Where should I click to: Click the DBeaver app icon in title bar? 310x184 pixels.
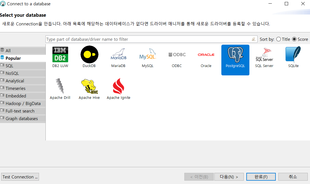tap(3, 4)
